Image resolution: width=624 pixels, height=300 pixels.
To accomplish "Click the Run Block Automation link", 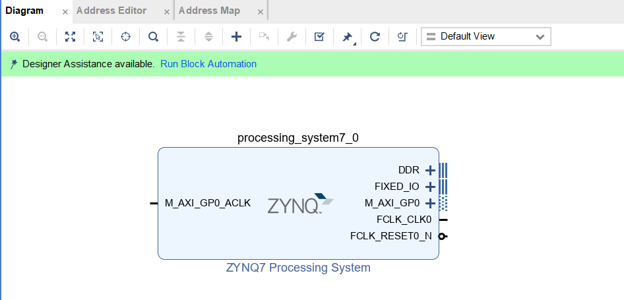I will [x=208, y=64].
